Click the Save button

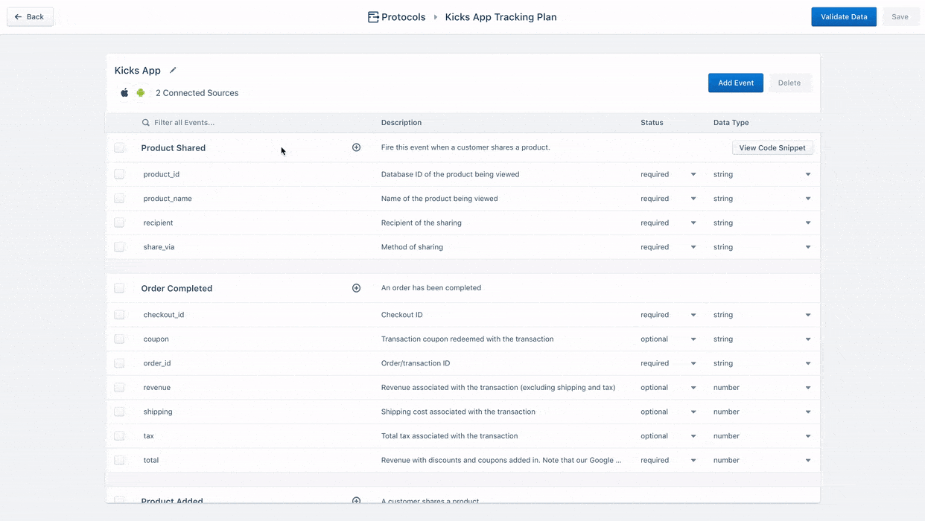point(900,16)
